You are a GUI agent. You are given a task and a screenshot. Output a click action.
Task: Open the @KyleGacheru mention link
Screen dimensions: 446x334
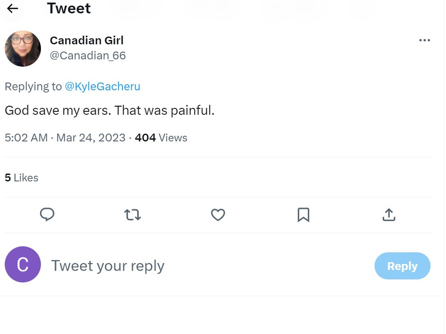coord(102,87)
